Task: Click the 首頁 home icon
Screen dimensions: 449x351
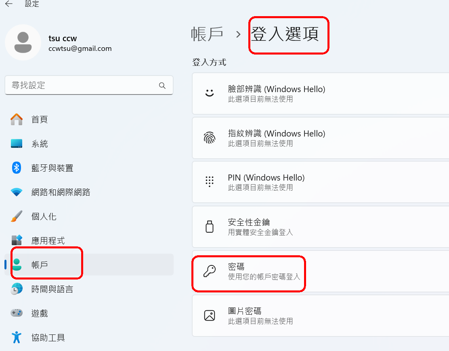Action: click(x=17, y=120)
